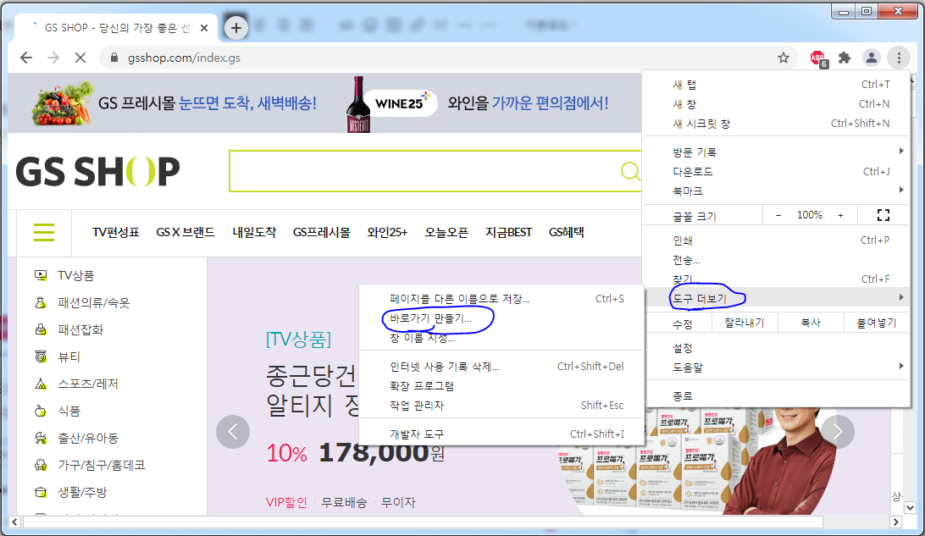The width and height of the screenshot is (925, 536).
Task: Open 작업 관리자 from submenu
Action: (501, 405)
